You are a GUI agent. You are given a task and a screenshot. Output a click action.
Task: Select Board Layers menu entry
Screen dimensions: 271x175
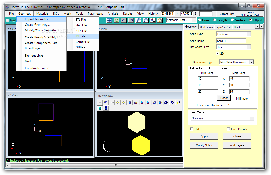(41, 48)
